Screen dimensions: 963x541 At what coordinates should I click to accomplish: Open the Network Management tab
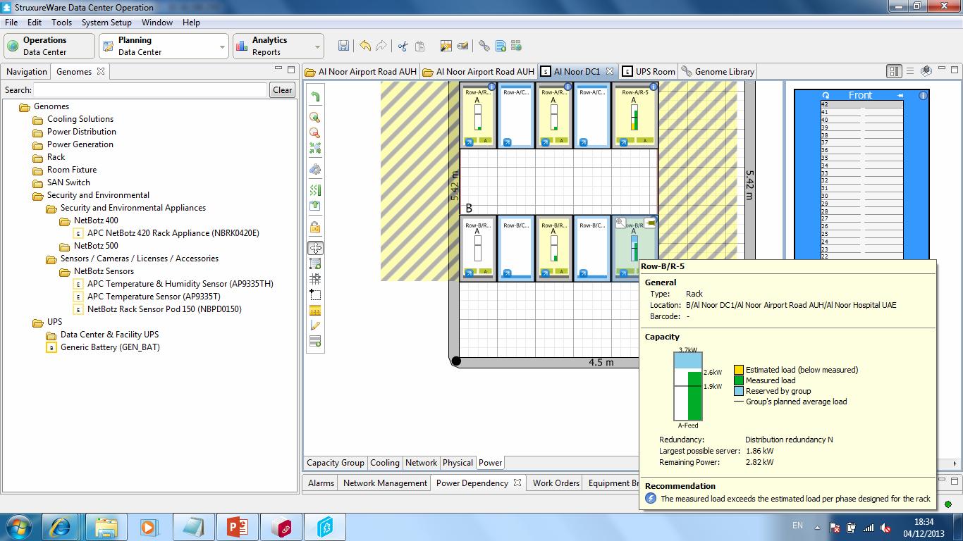[x=385, y=483]
